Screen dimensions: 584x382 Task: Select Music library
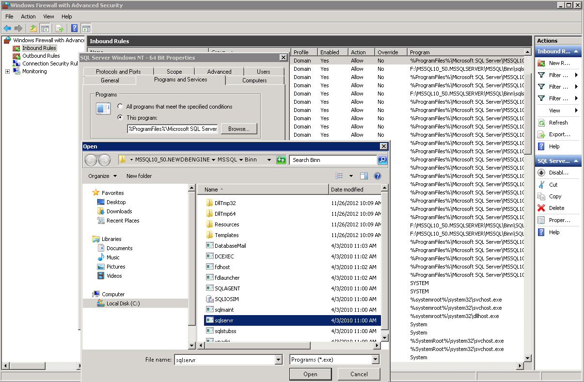coord(113,257)
